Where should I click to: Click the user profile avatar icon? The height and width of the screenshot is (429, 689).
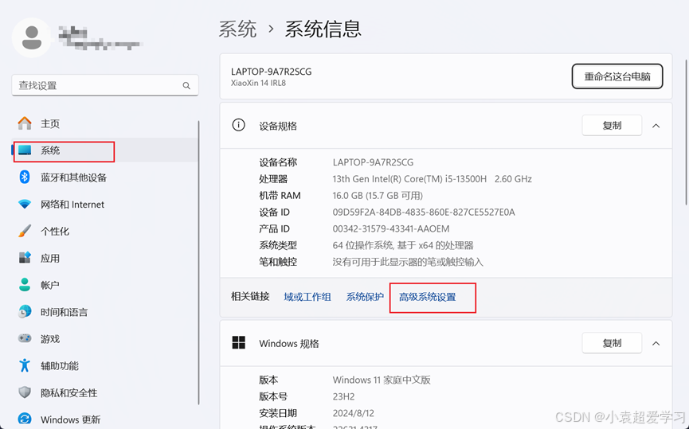tap(32, 37)
